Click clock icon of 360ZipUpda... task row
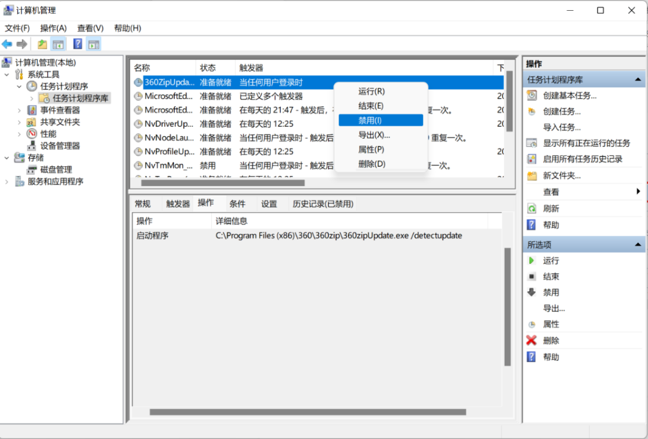The height and width of the screenshot is (439, 648). 138,82
